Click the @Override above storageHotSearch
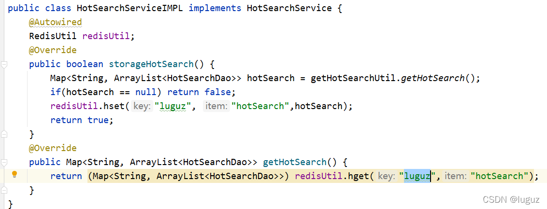Viewport: 547px width, 209px height. click(53, 50)
